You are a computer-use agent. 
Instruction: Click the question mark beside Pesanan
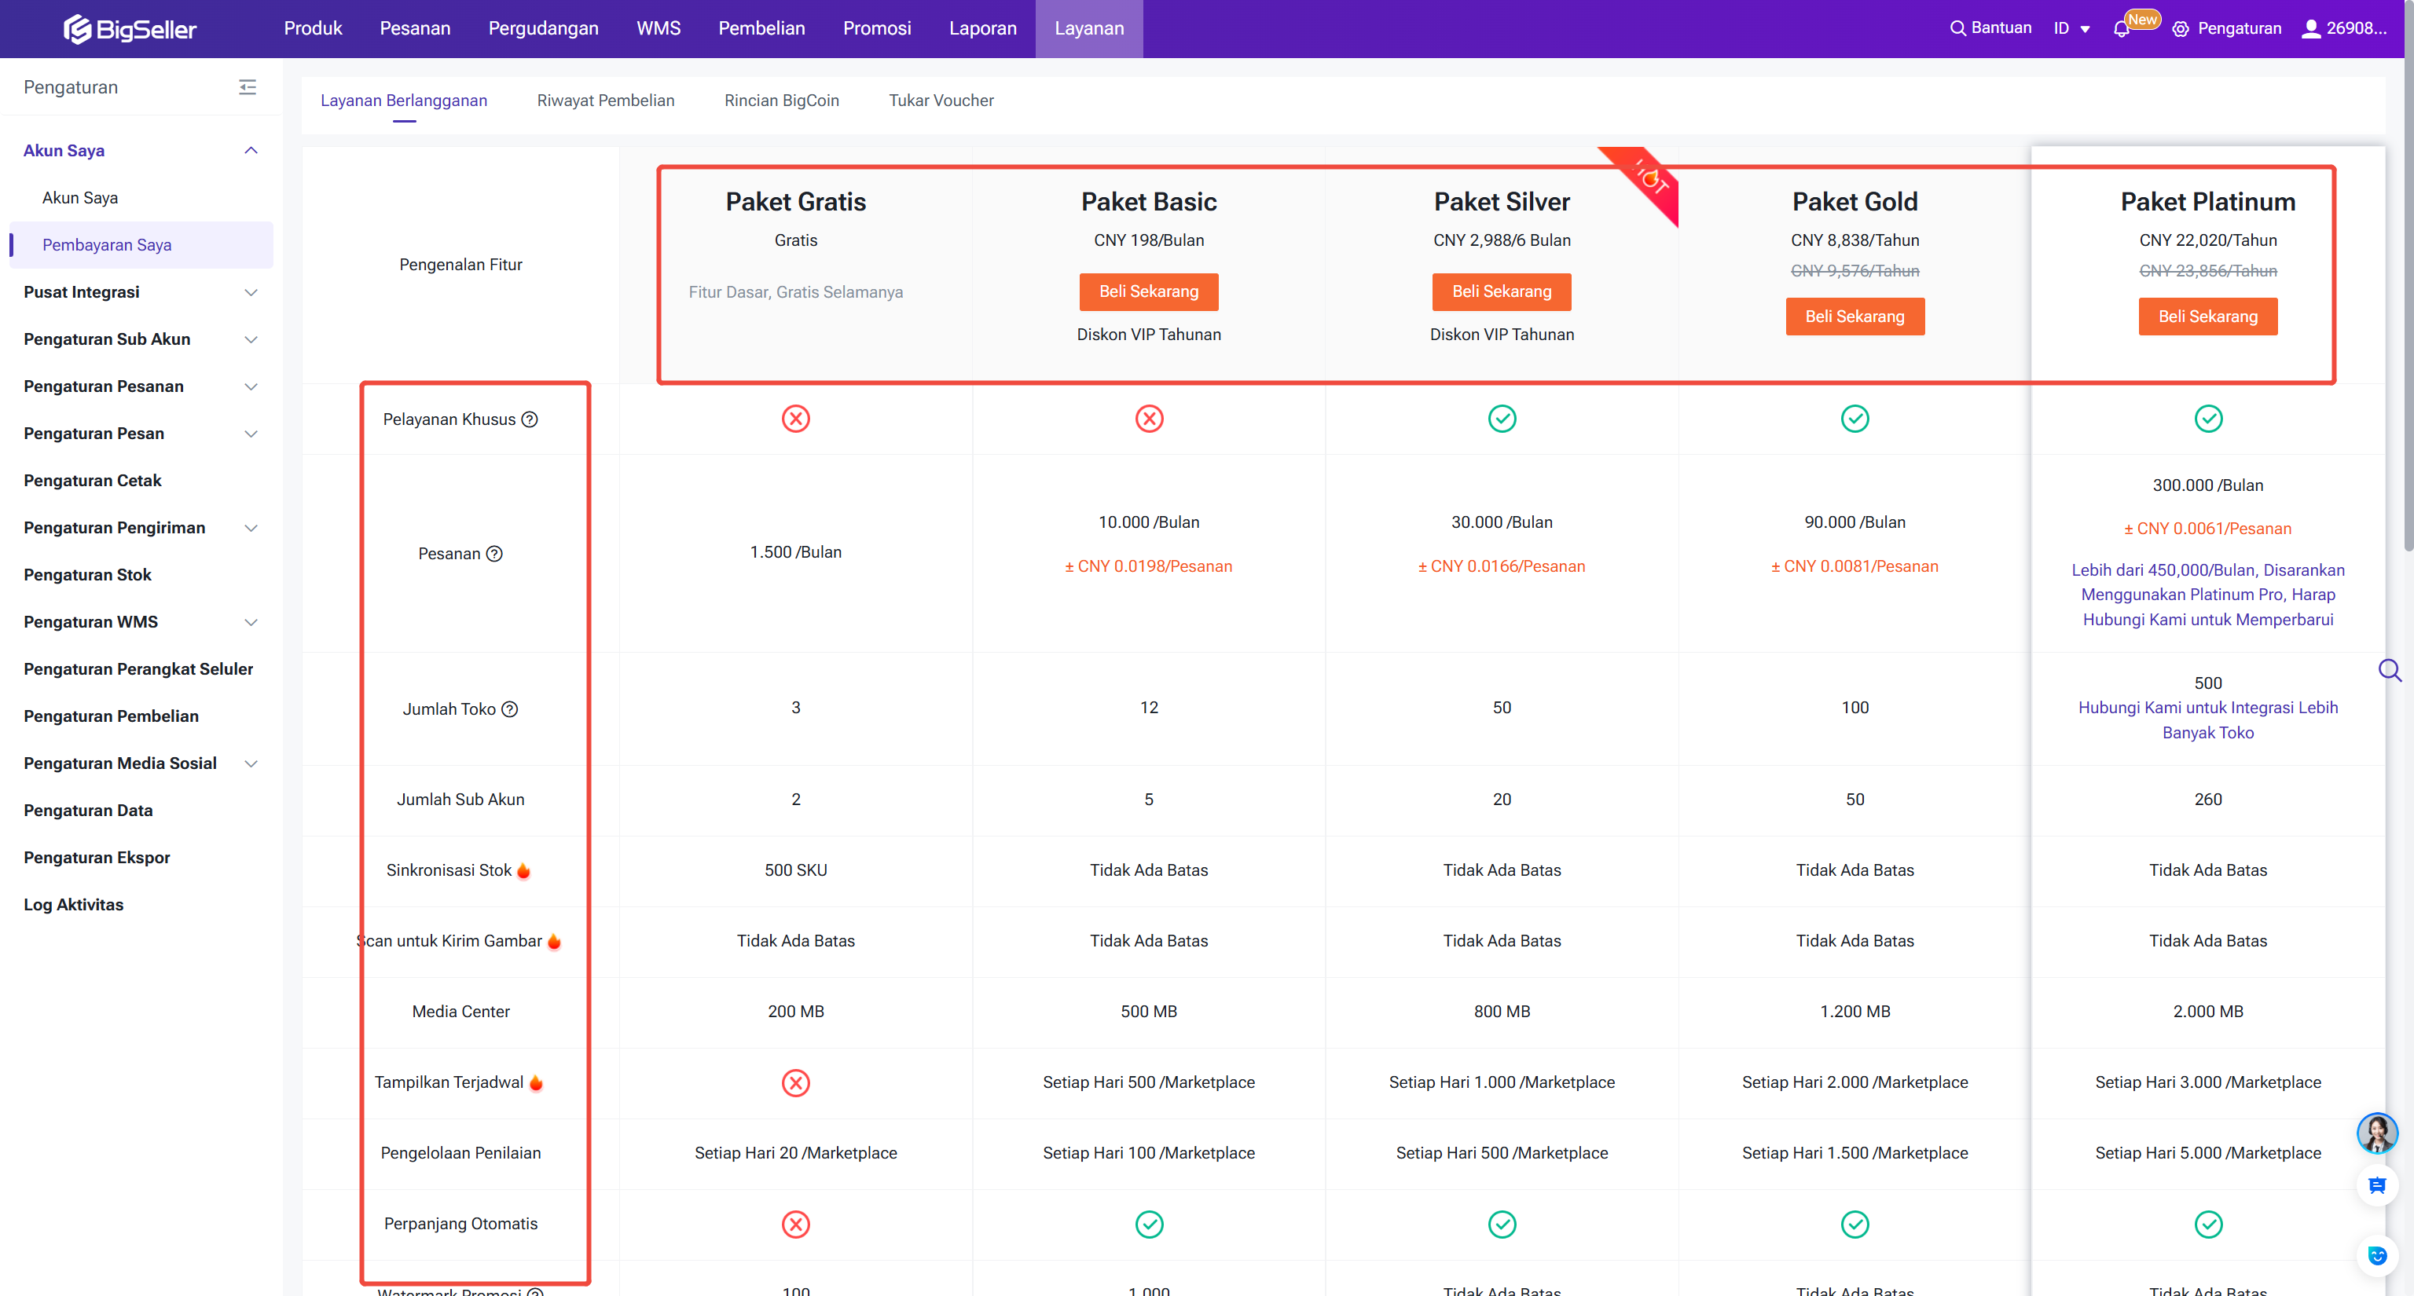point(495,554)
